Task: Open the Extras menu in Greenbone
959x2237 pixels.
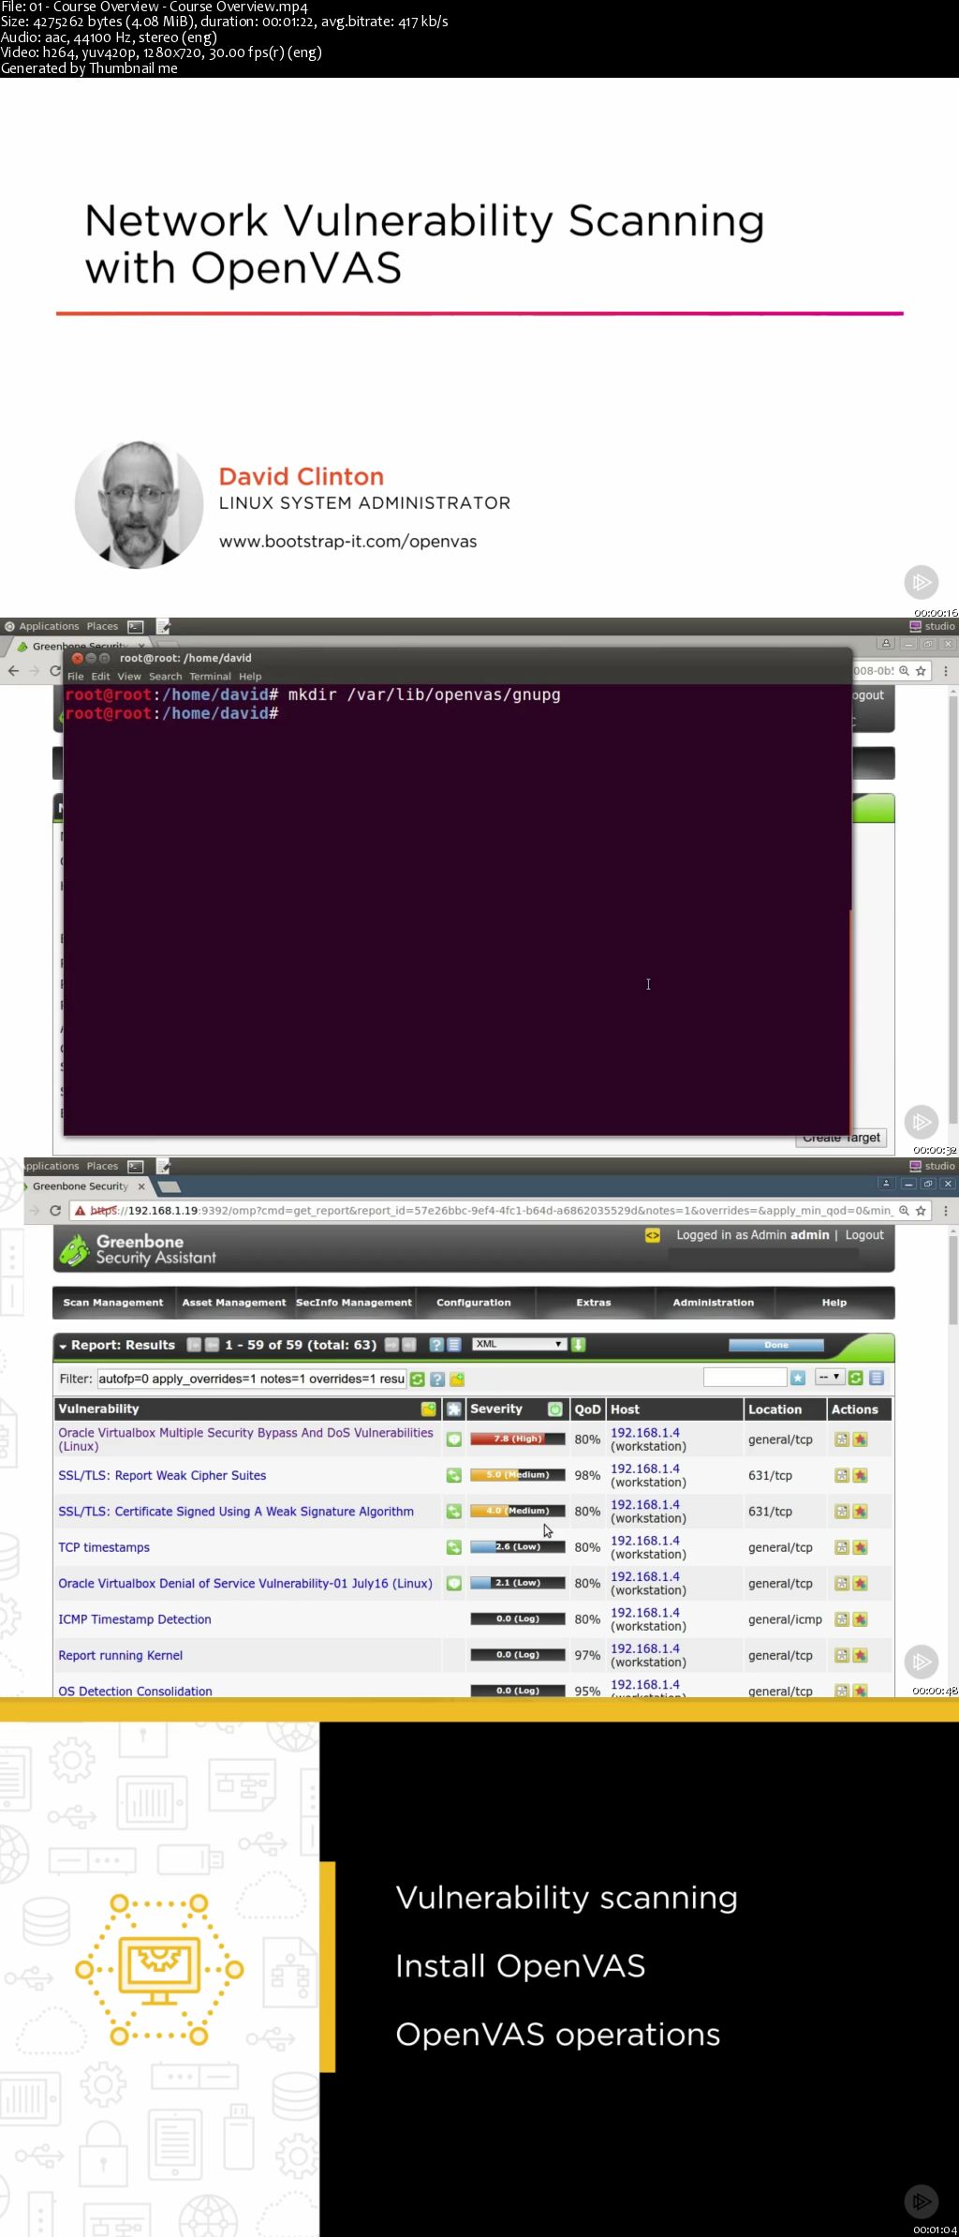Action: [x=594, y=1303]
